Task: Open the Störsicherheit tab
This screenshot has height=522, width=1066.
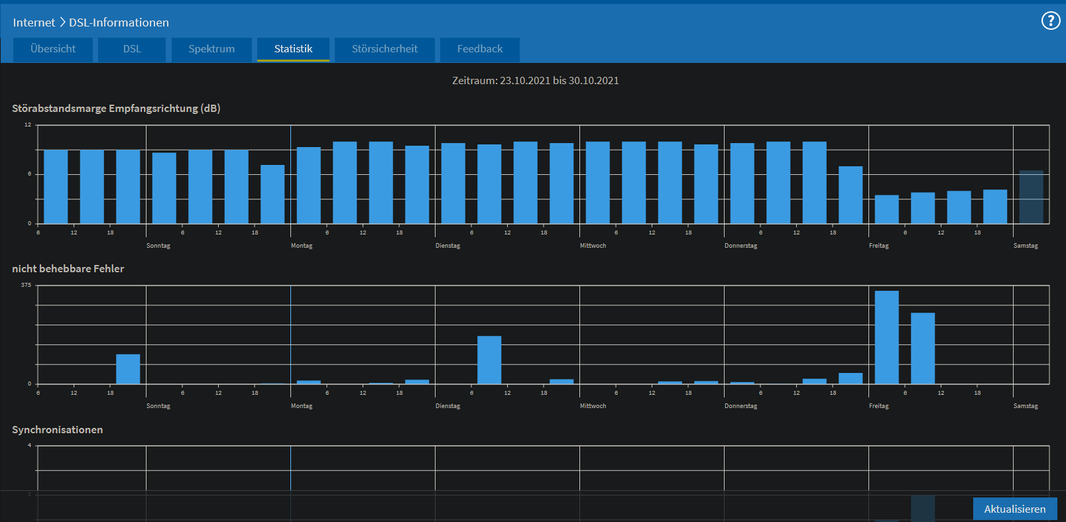Action: coord(385,49)
